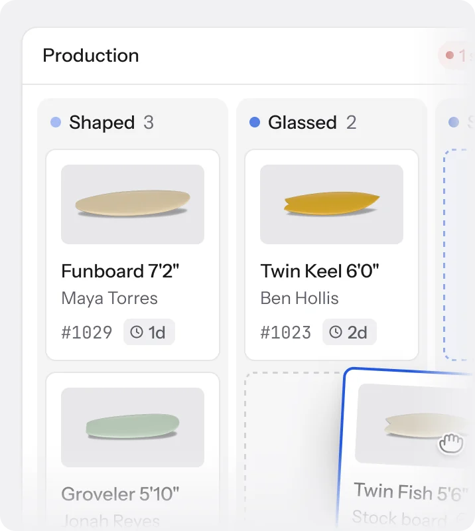Click the clock icon on Funboard card

(x=137, y=332)
